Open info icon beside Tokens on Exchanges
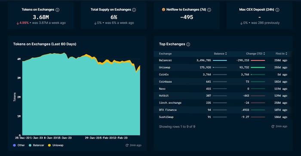This screenshot has width=301, height=156. point(57,10)
